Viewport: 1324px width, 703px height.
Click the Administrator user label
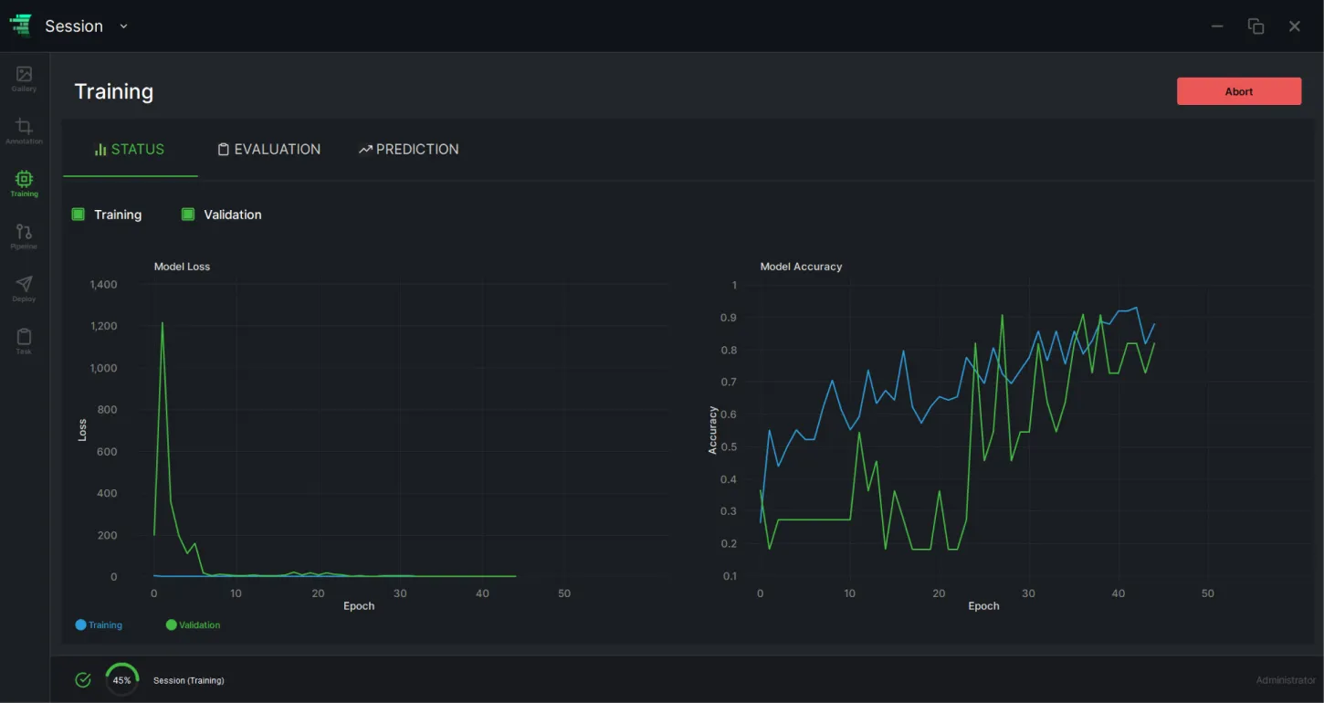(x=1286, y=680)
